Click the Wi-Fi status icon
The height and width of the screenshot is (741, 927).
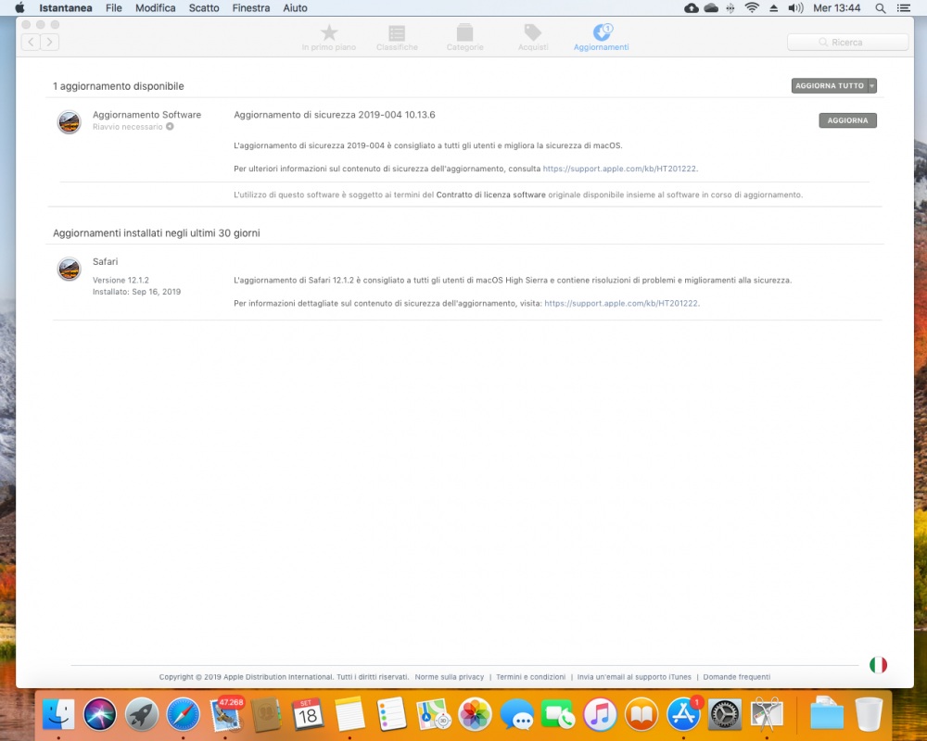pos(752,7)
